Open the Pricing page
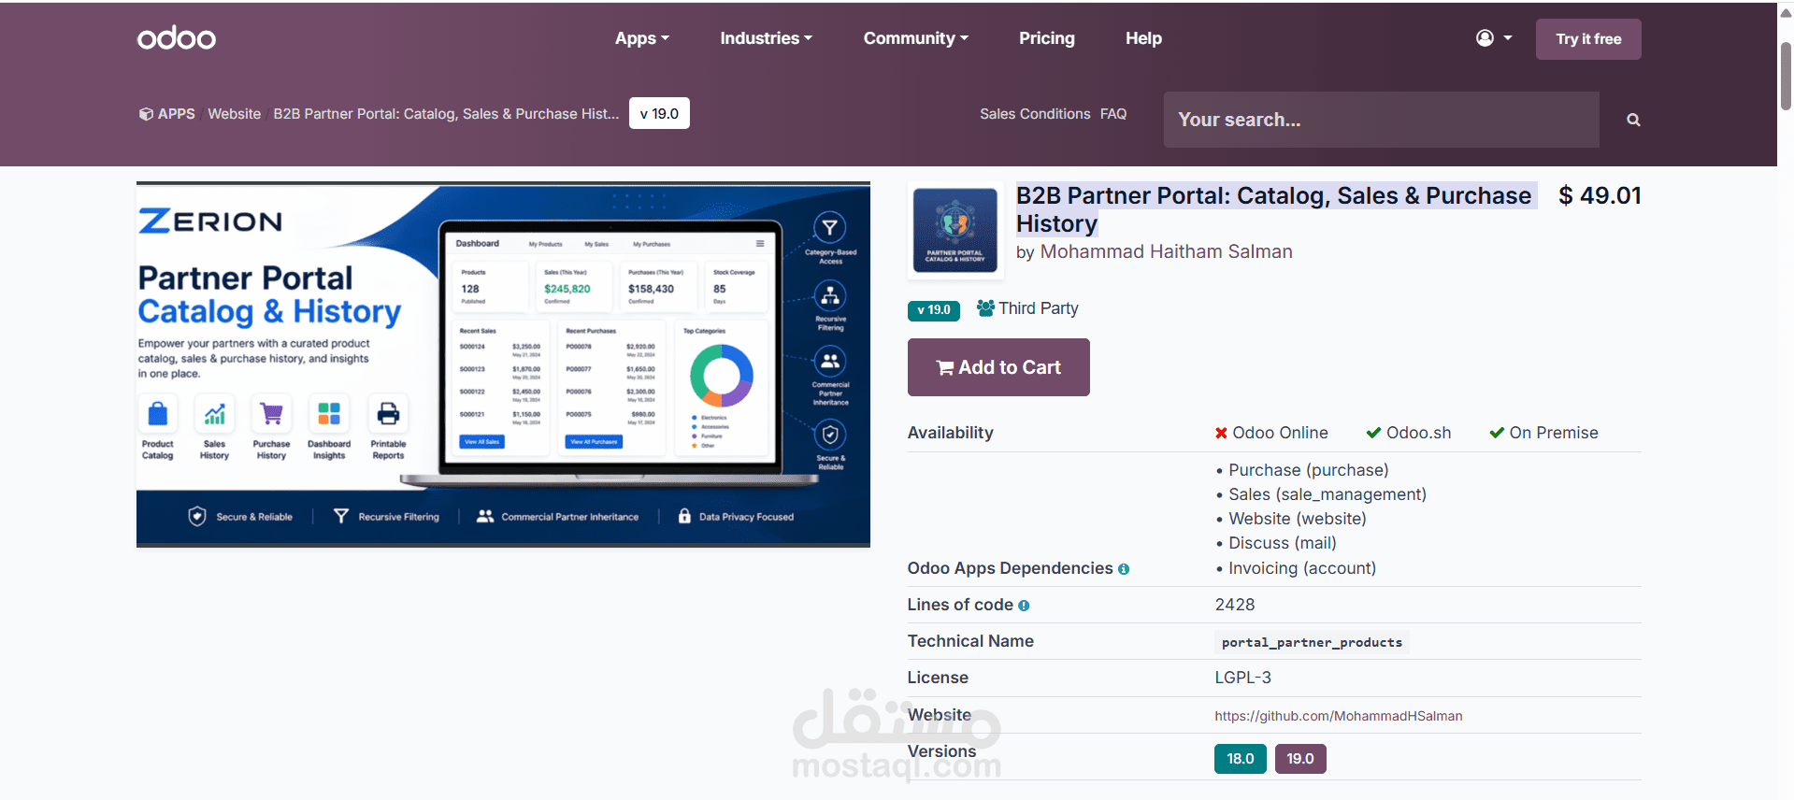The image size is (1794, 800). click(1046, 38)
